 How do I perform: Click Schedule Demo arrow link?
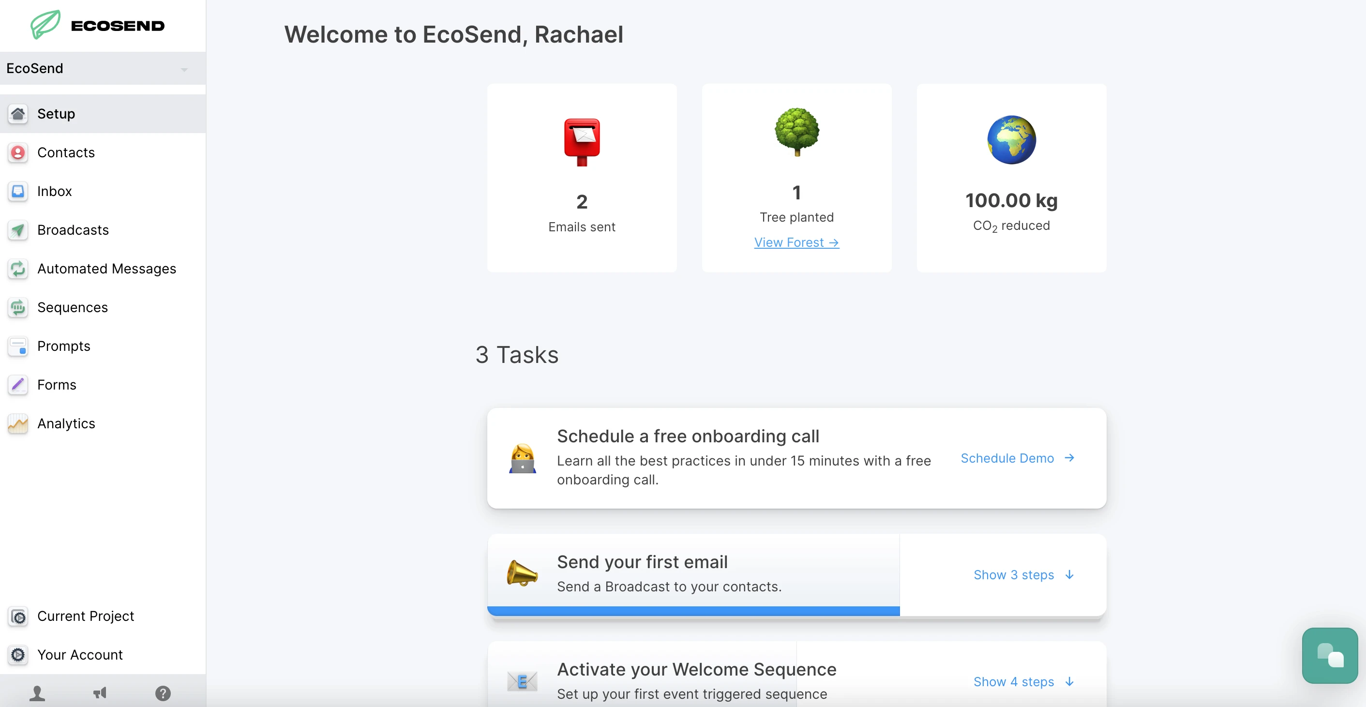point(1018,458)
